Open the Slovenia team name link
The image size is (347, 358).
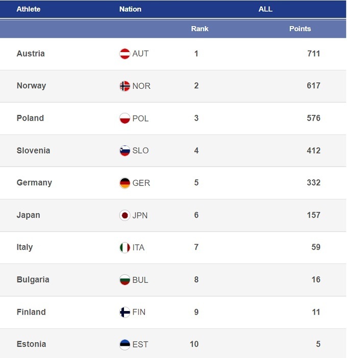coord(33,151)
